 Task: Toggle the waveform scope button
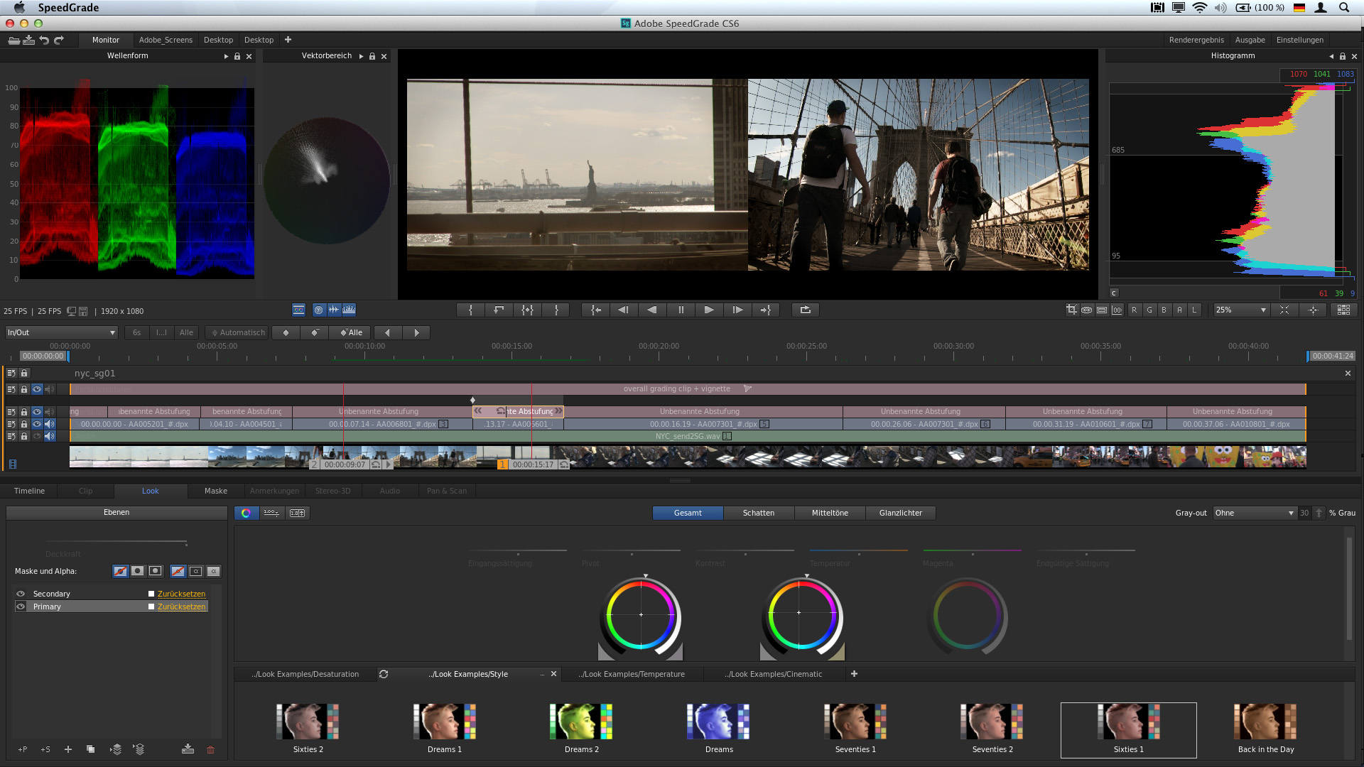click(333, 310)
